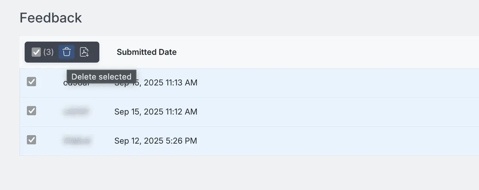Open the Sep 12, 2025 5:26 PM entry
Viewport: 479px width, 190px height.
(x=155, y=141)
